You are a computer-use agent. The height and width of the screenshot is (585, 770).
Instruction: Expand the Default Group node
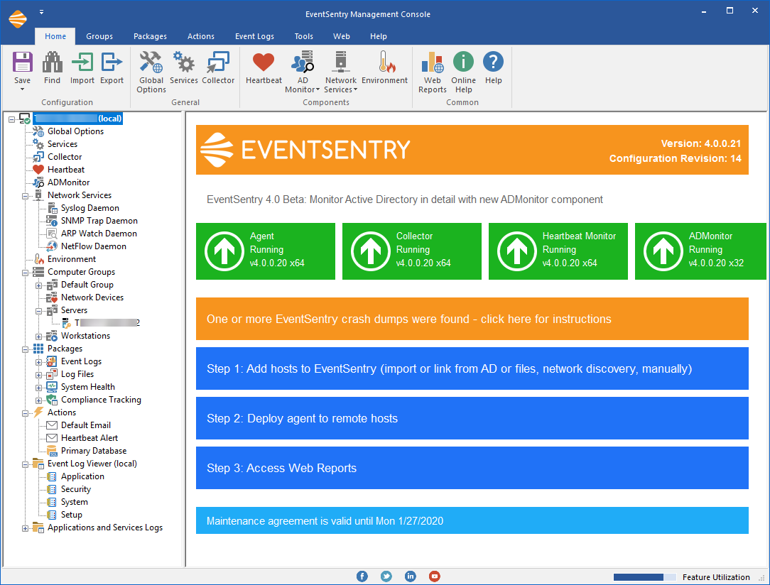(x=38, y=285)
